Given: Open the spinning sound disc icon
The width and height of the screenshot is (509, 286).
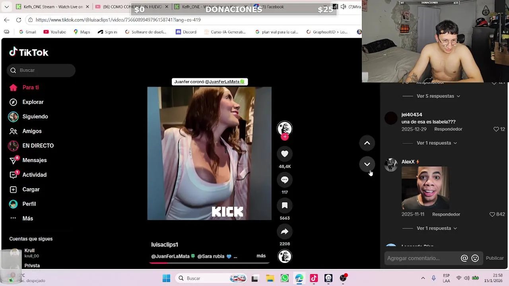Looking at the screenshot, I should tap(285, 256).
